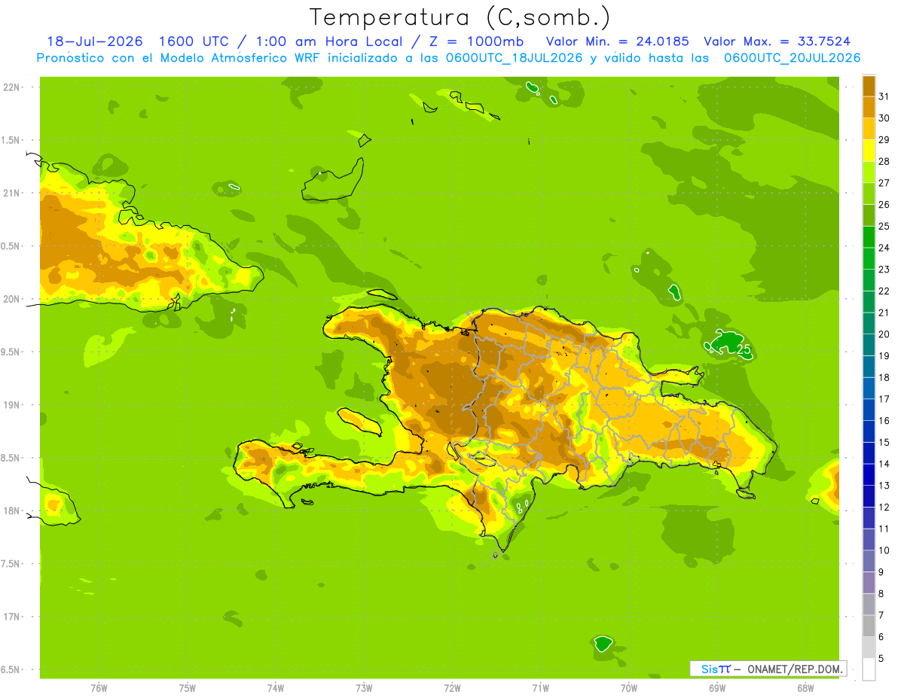Click the colorbar scale label "14"
The image size is (904, 698).
pyautogui.click(x=884, y=464)
